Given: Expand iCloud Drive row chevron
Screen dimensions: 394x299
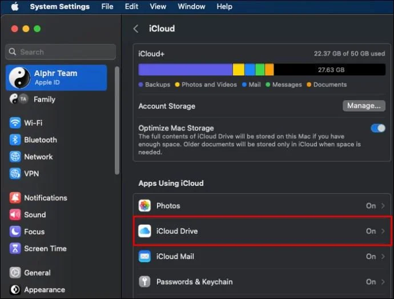Looking at the screenshot, I should point(383,231).
